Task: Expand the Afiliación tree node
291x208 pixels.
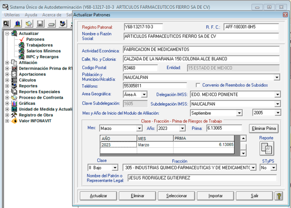Action: point(7,62)
